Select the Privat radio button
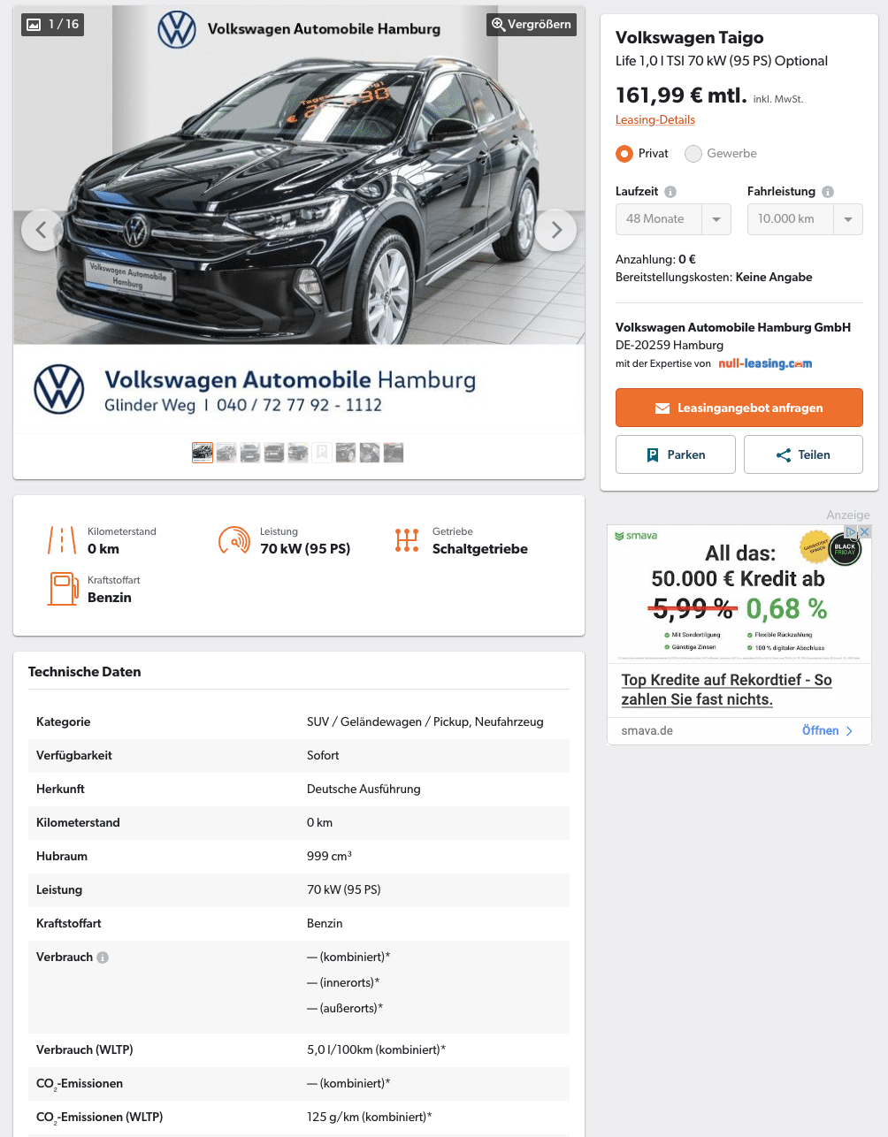 [x=624, y=154]
